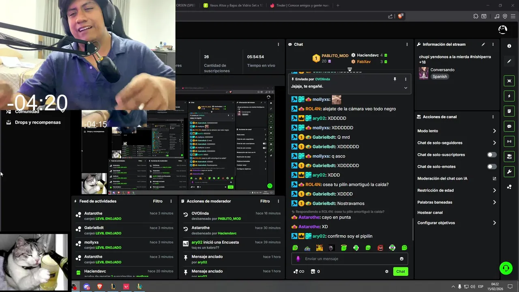This screenshot has height=292, width=519.
Task: Expand the pinned message chevron
Action: [x=405, y=88]
